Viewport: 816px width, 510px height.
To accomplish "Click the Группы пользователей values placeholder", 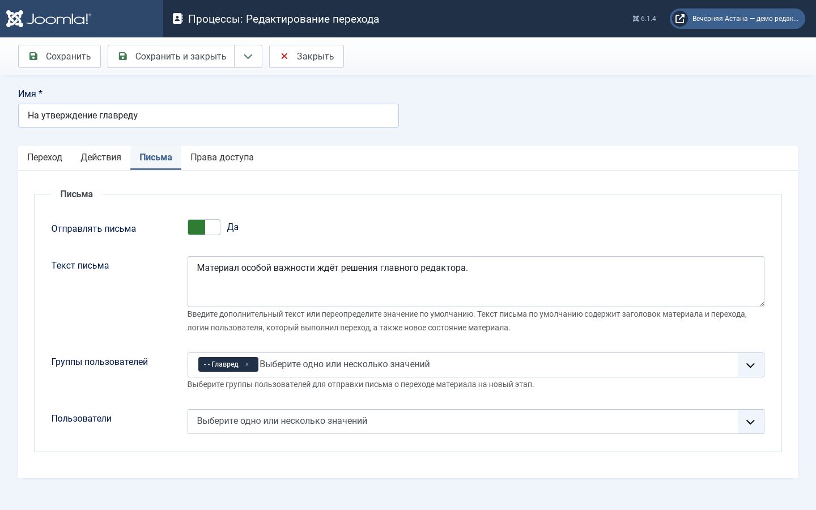I will point(345,364).
